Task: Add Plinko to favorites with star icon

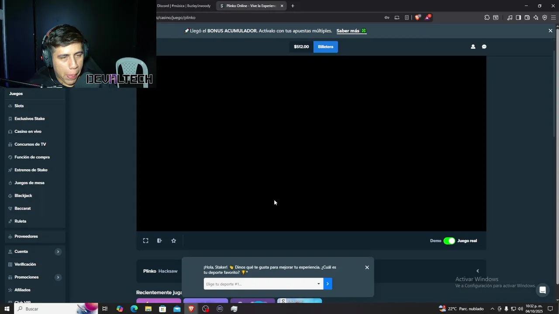Action: pos(173,241)
